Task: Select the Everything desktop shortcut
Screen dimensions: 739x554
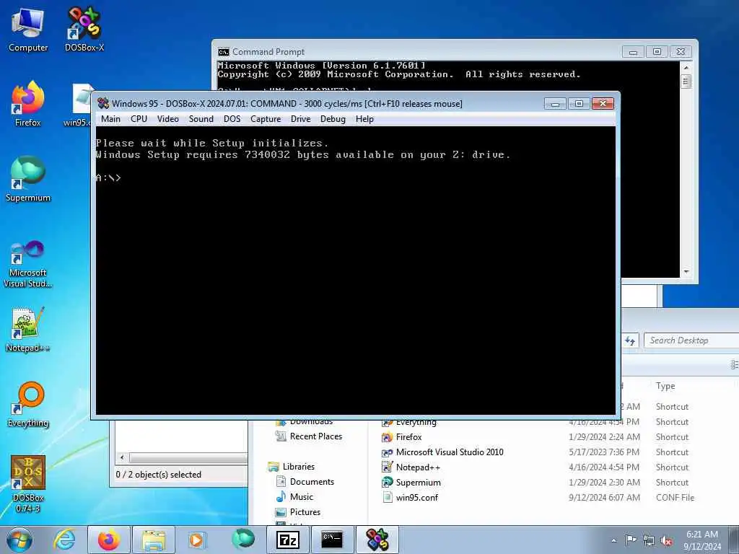Action: click(28, 404)
